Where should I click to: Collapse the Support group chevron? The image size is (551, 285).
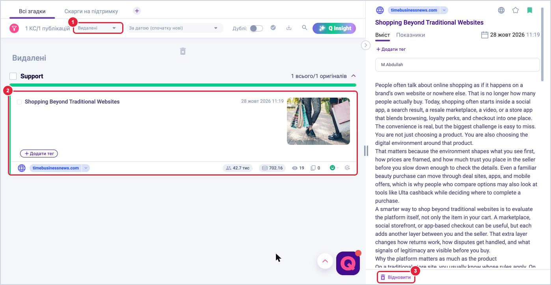point(354,76)
